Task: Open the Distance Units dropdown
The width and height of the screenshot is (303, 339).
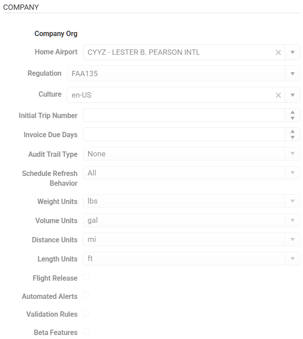Action: pos(292,239)
